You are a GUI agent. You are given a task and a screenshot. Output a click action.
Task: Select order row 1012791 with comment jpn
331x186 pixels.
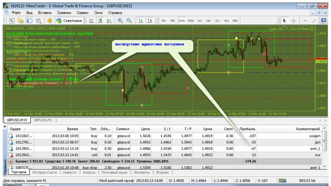165,142
